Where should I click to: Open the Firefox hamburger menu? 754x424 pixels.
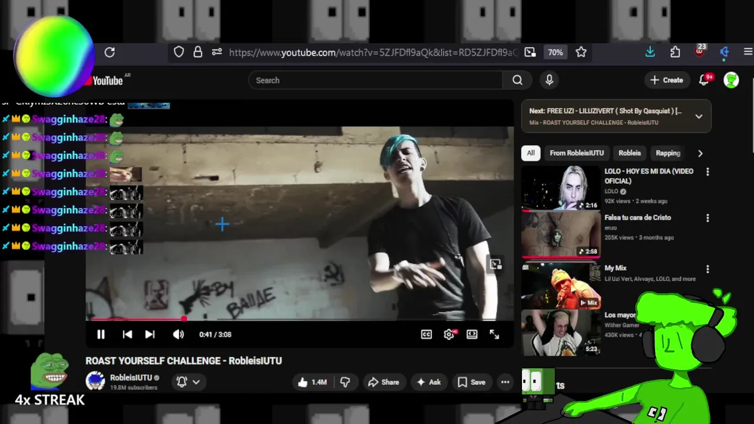748,52
